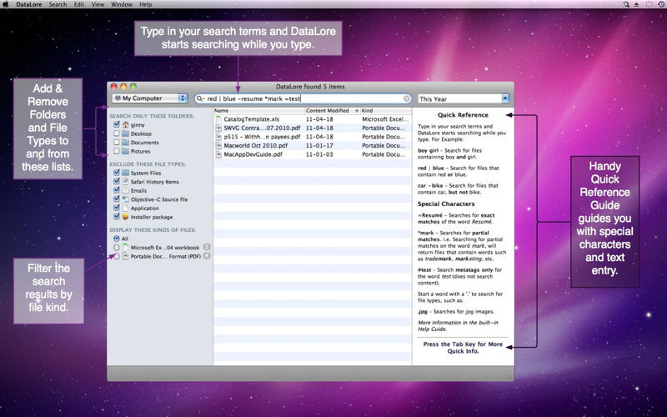Click the Application file type icon
The image size is (667, 417).
point(126,208)
